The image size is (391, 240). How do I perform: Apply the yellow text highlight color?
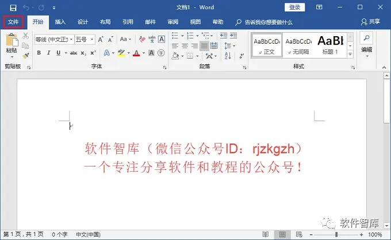tap(121, 53)
